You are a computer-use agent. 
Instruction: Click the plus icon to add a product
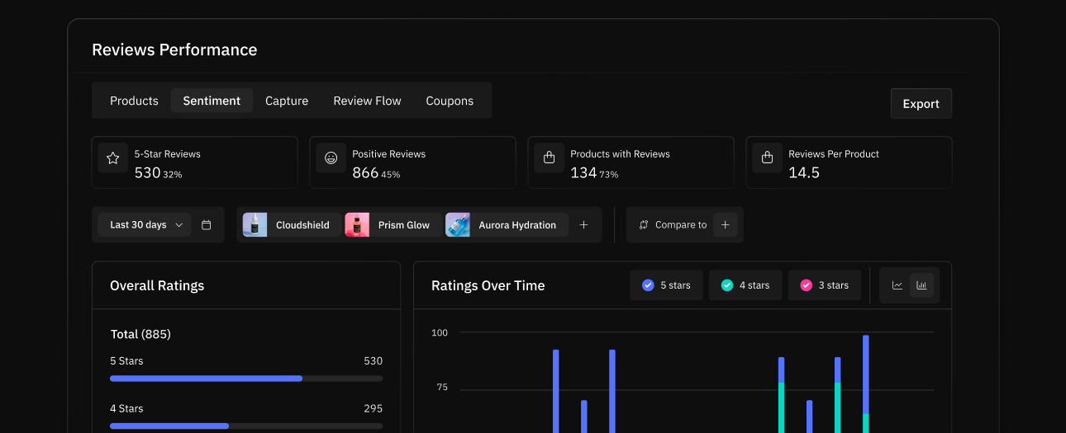pyautogui.click(x=583, y=225)
